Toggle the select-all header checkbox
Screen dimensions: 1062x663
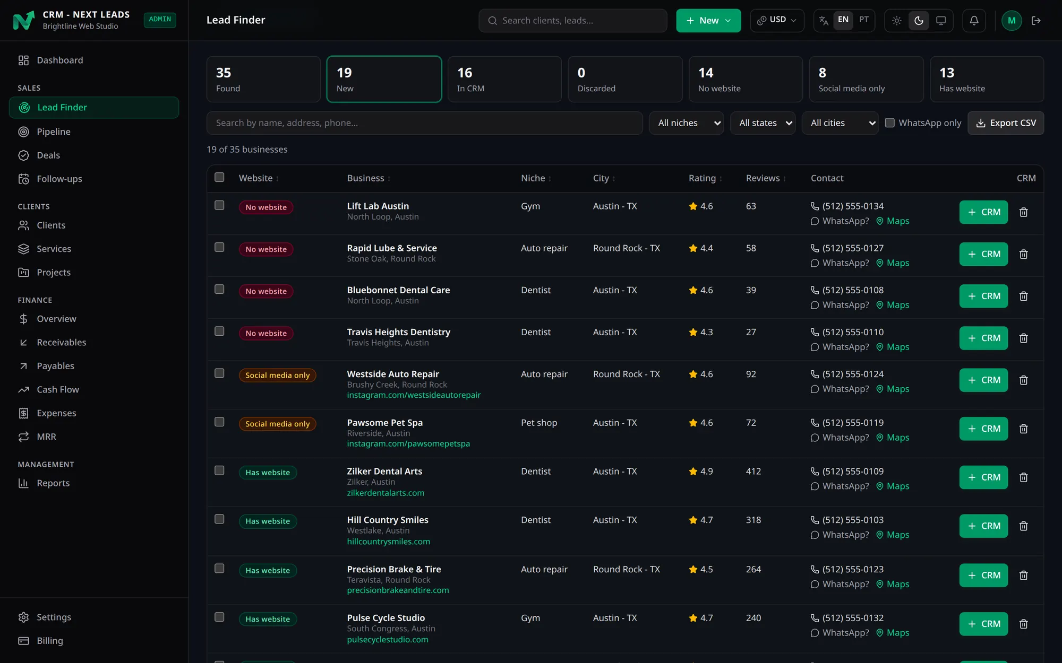point(219,177)
